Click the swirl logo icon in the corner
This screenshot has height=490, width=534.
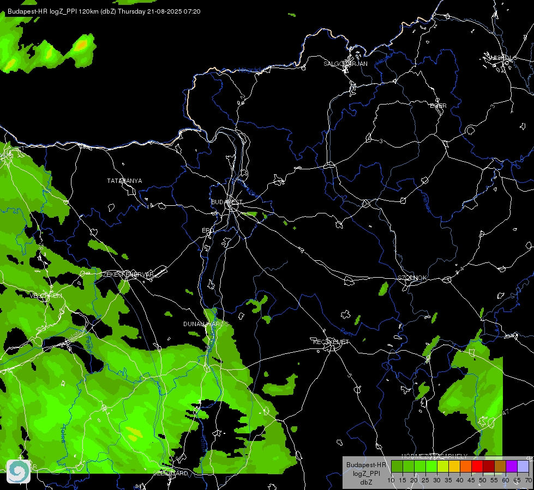pyautogui.click(x=19, y=471)
